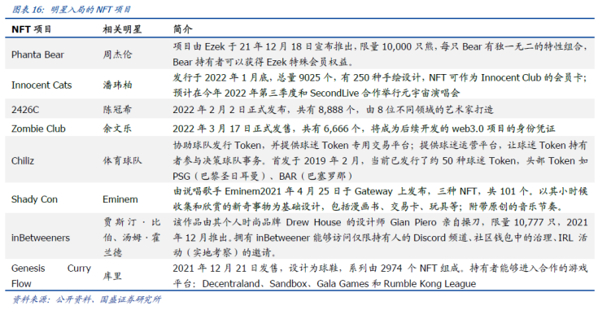Click the Shady Con project name
This screenshot has height=310, width=598.
click(34, 199)
